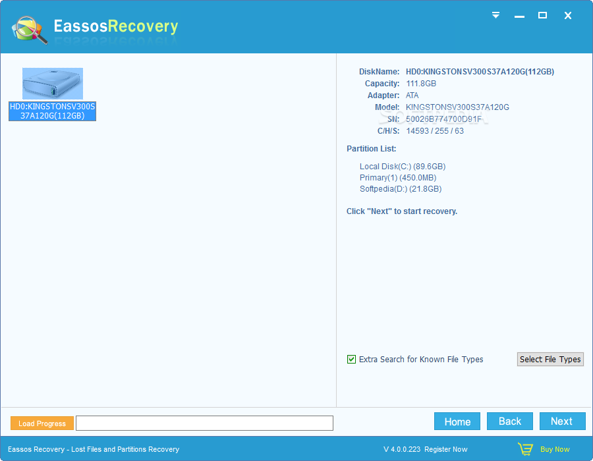Click the load progress bar field
The height and width of the screenshot is (461, 593).
(204, 423)
